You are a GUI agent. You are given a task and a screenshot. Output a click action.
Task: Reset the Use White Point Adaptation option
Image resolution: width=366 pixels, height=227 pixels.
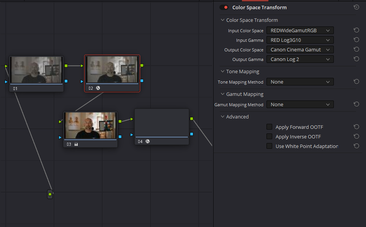point(356,146)
